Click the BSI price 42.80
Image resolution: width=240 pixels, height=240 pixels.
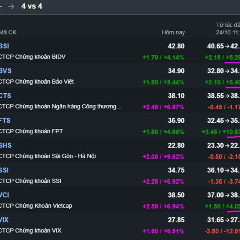[x=176, y=46]
